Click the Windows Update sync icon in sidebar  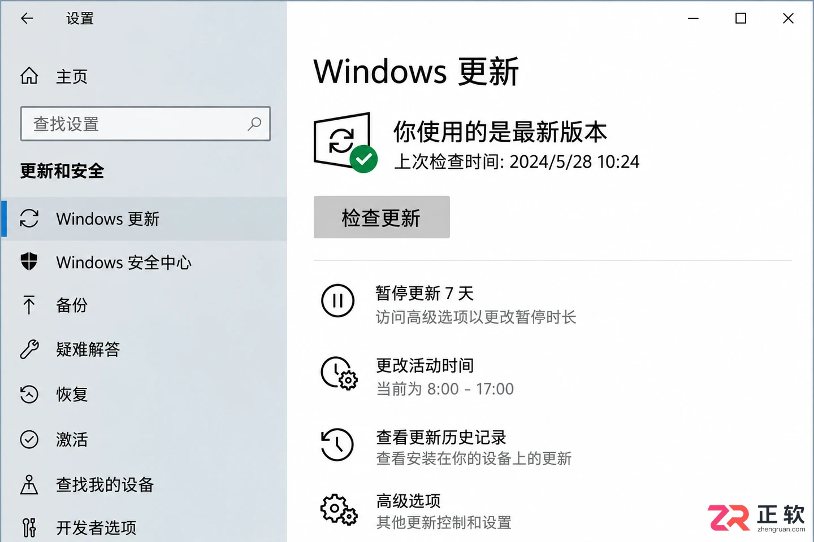click(29, 218)
